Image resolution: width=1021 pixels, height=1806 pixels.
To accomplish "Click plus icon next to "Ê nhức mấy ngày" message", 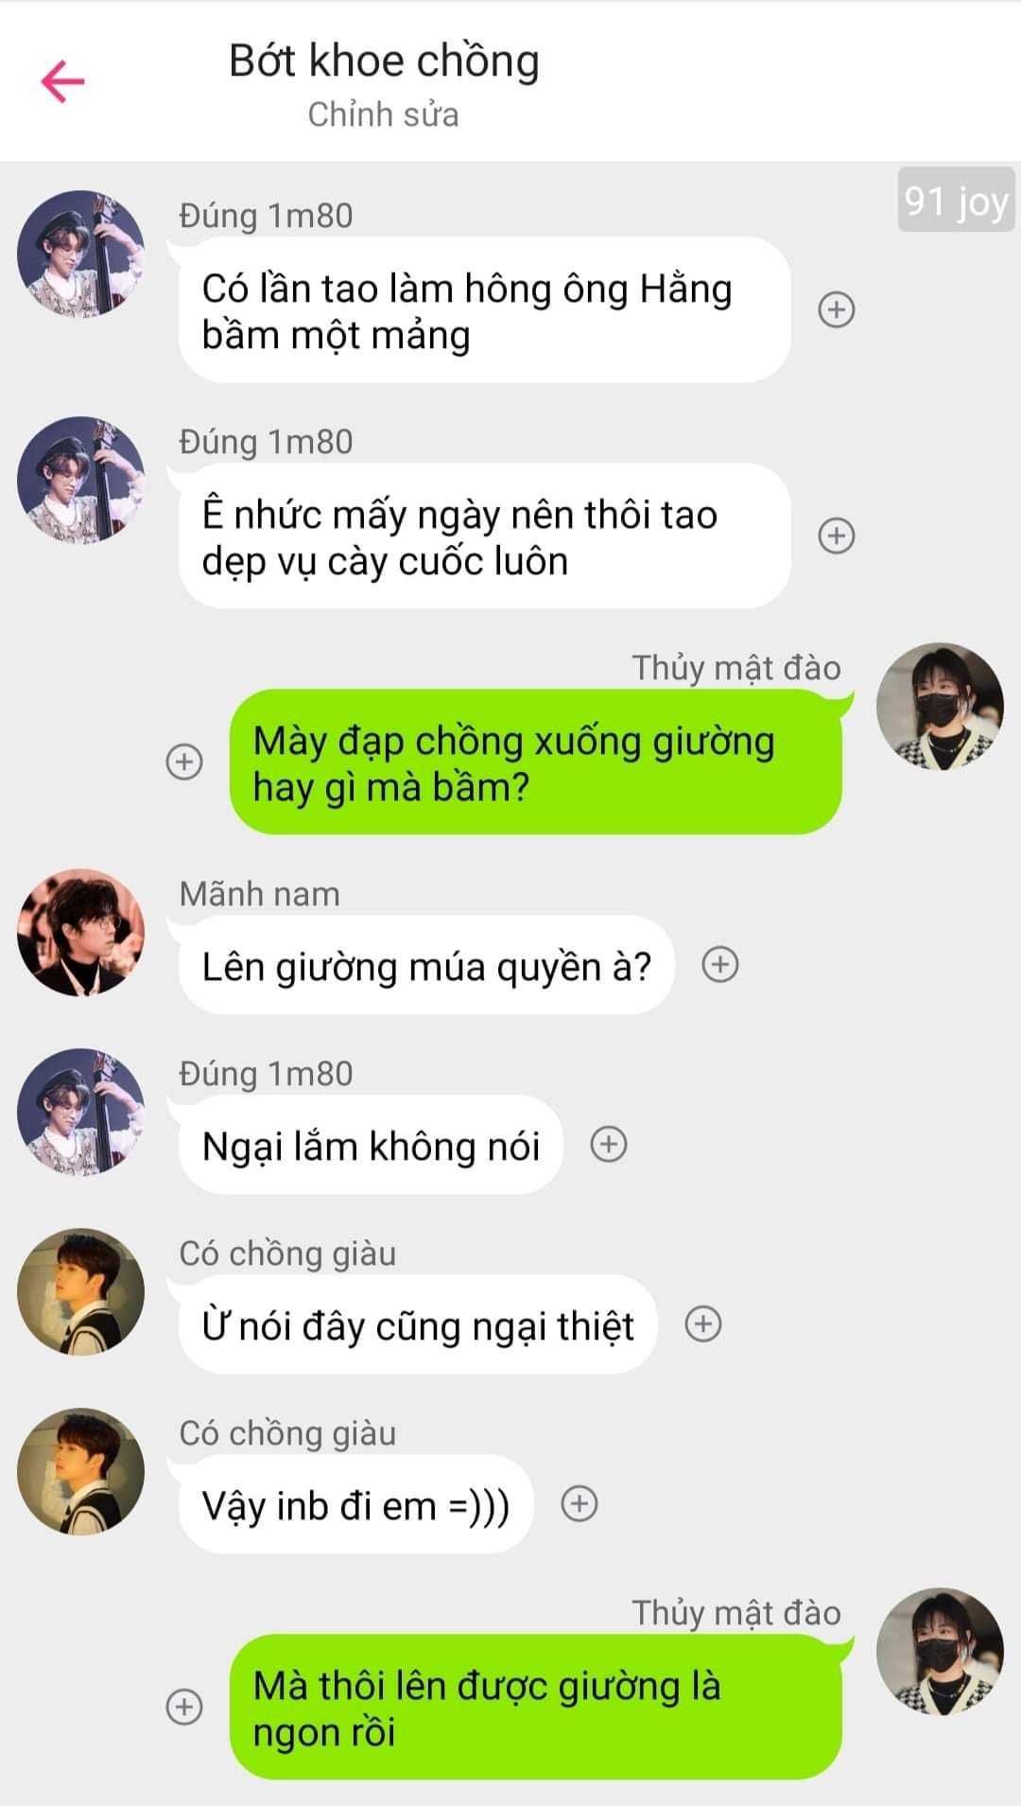I will [x=836, y=535].
